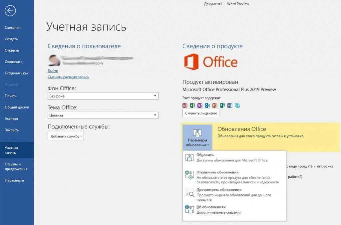Click the blurred user avatar picture

click(54, 60)
